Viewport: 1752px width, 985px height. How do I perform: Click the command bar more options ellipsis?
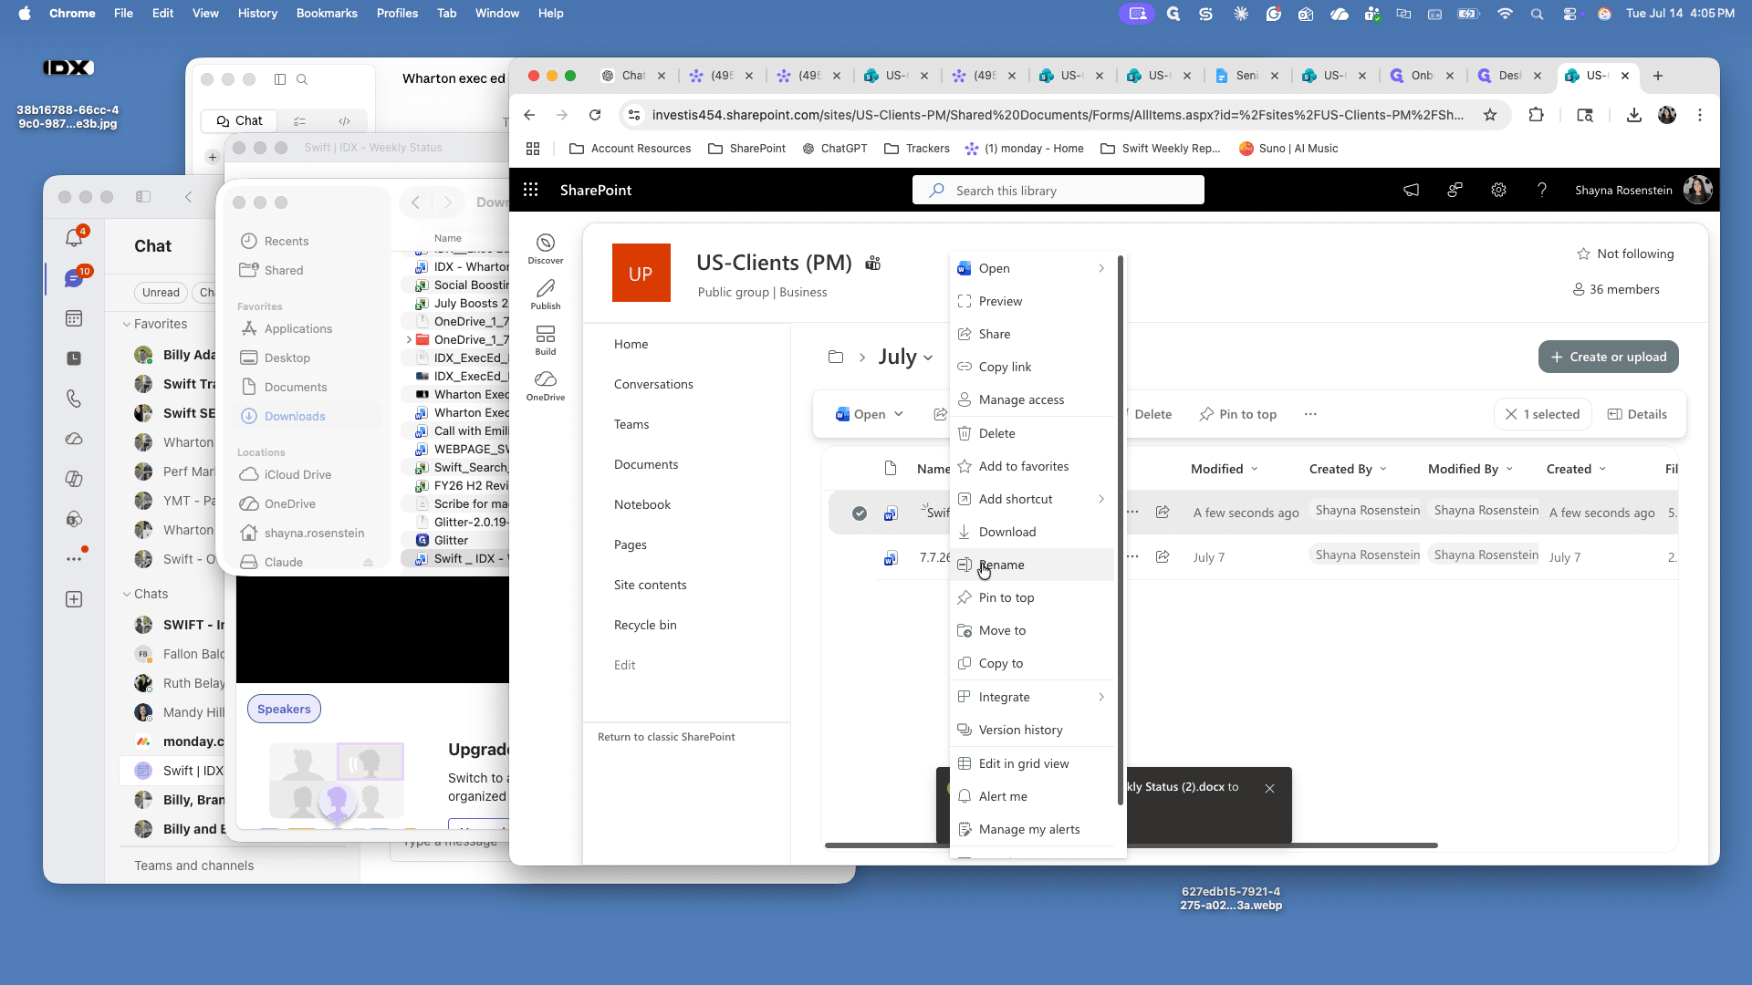1310,414
